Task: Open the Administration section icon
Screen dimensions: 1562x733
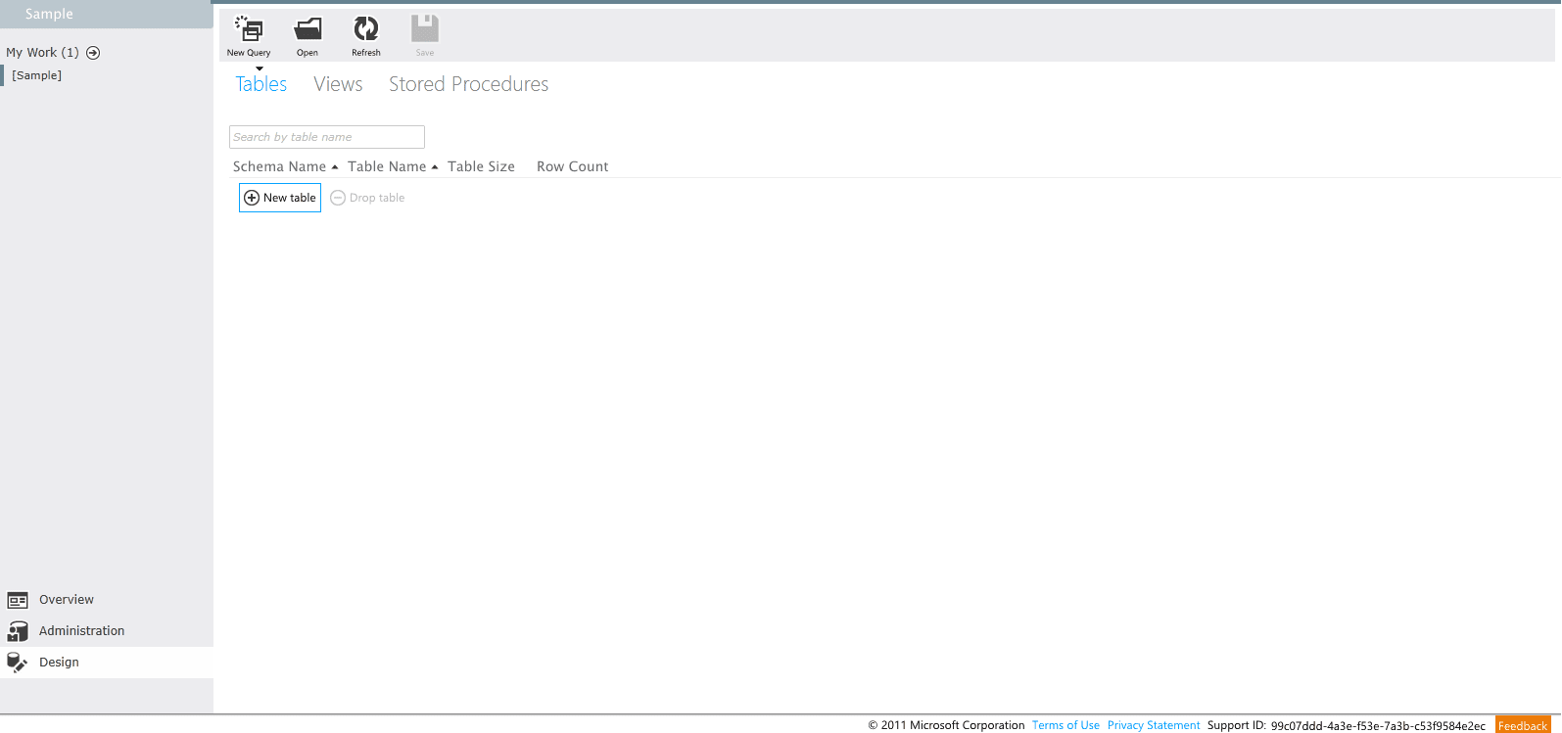Action: click(x=18, y=631)
